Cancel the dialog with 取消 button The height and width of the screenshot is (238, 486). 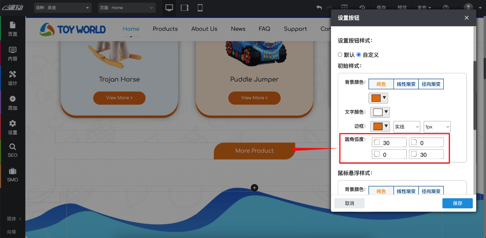point(349,203)
